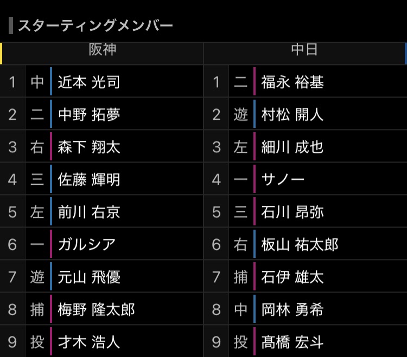Open 福永 裕基 Chunichi leadoff
Screen dimensions: 407x357
[x=292, y=82]
